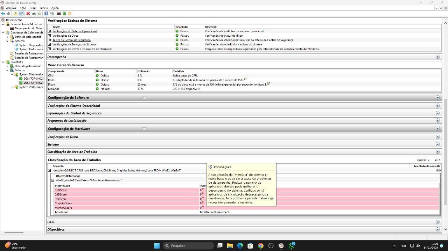This screenshot has height=251, width=448.
Task: Click the dark performance monitor view icon
Action: [x=59, y=14]
